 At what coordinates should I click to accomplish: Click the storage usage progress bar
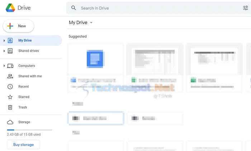[x=30, y=130]
